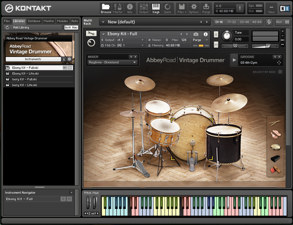Open instrument edit mode with the wrench
This screenshot has height=225, width=293.
click(91, 34)
